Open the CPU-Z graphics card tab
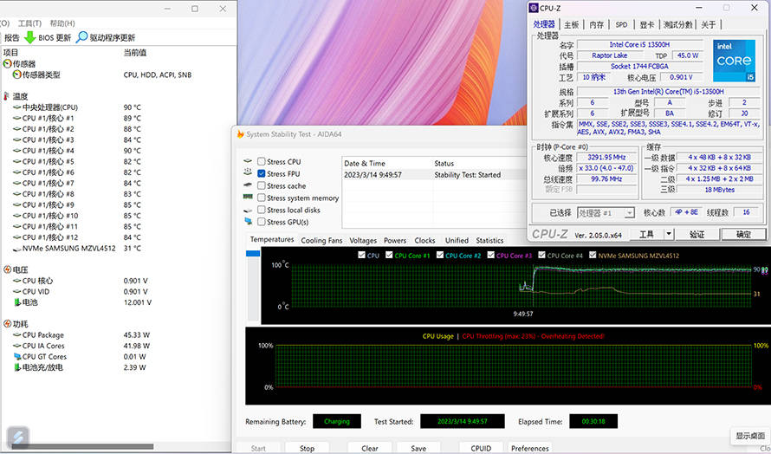 (x=646, y=24)
